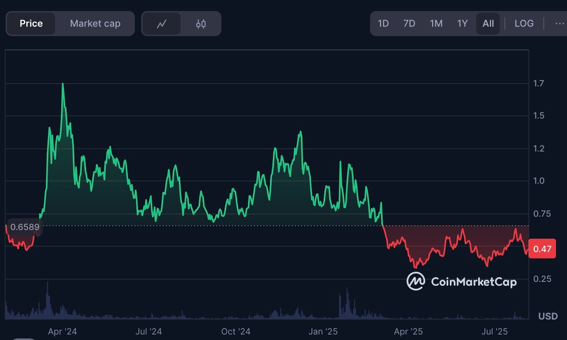This screenshot has height=340, width=567.
Task: Select the Market cap tab
Action: 95,24
